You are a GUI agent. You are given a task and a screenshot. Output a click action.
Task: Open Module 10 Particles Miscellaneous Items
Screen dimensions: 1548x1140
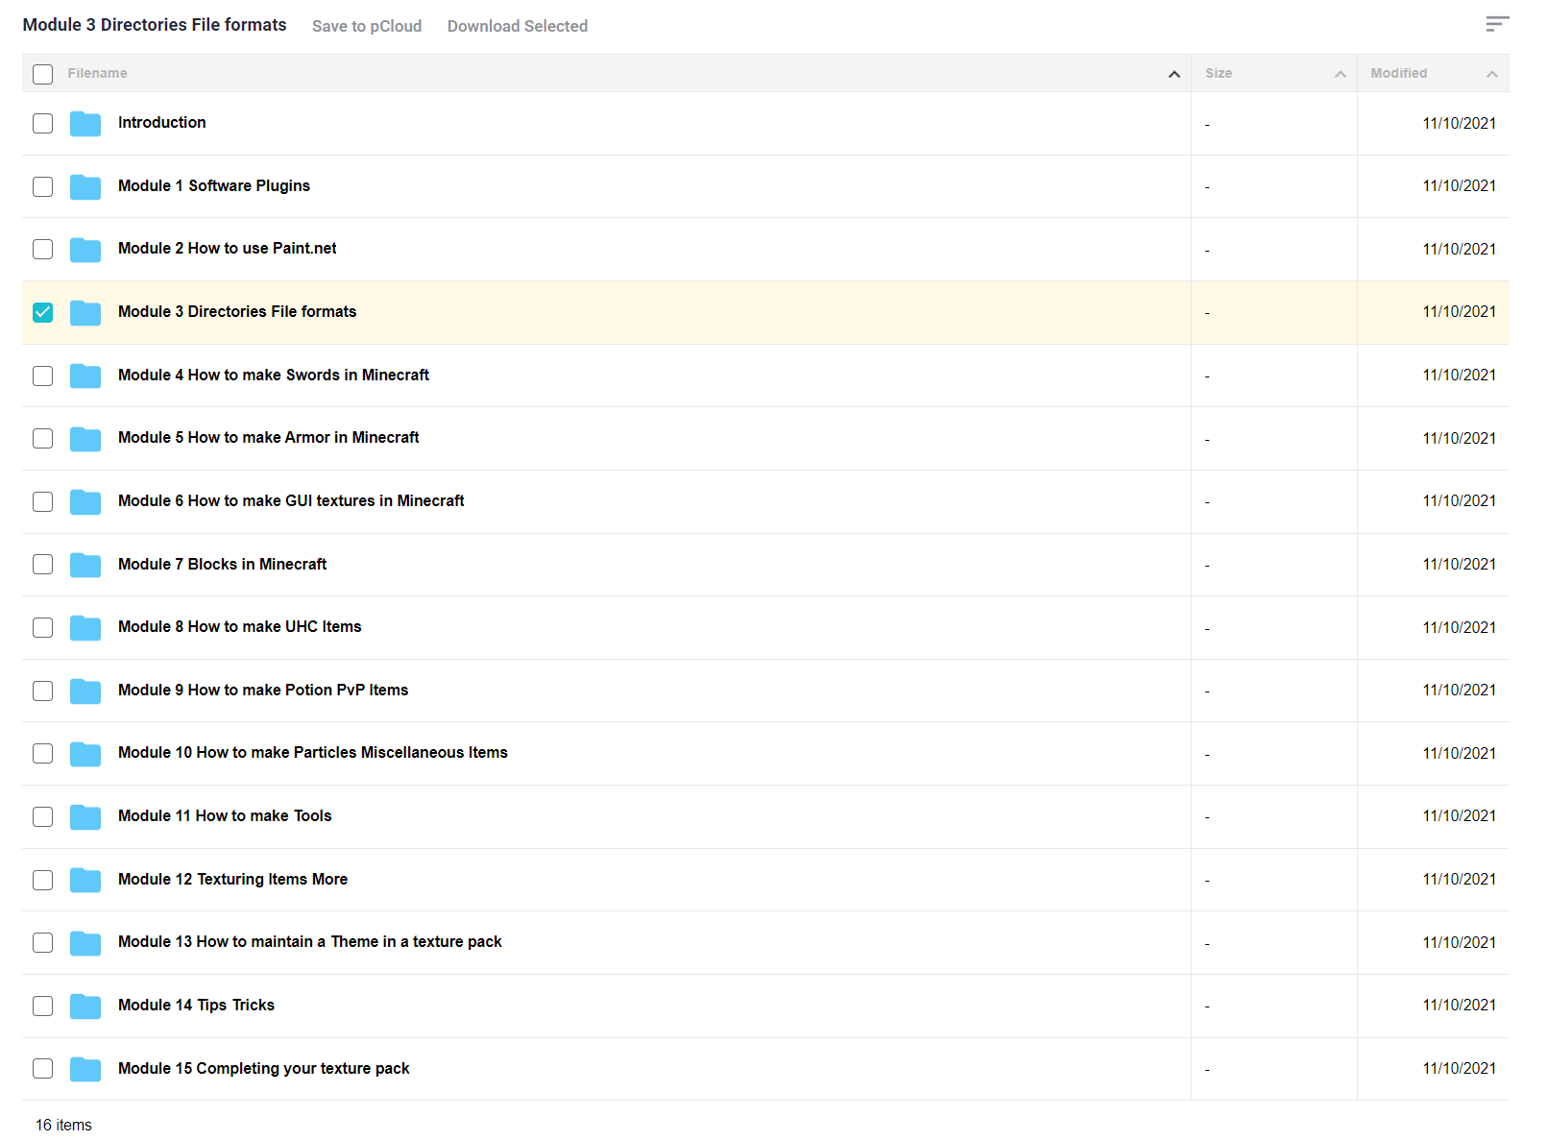[313, 752]
